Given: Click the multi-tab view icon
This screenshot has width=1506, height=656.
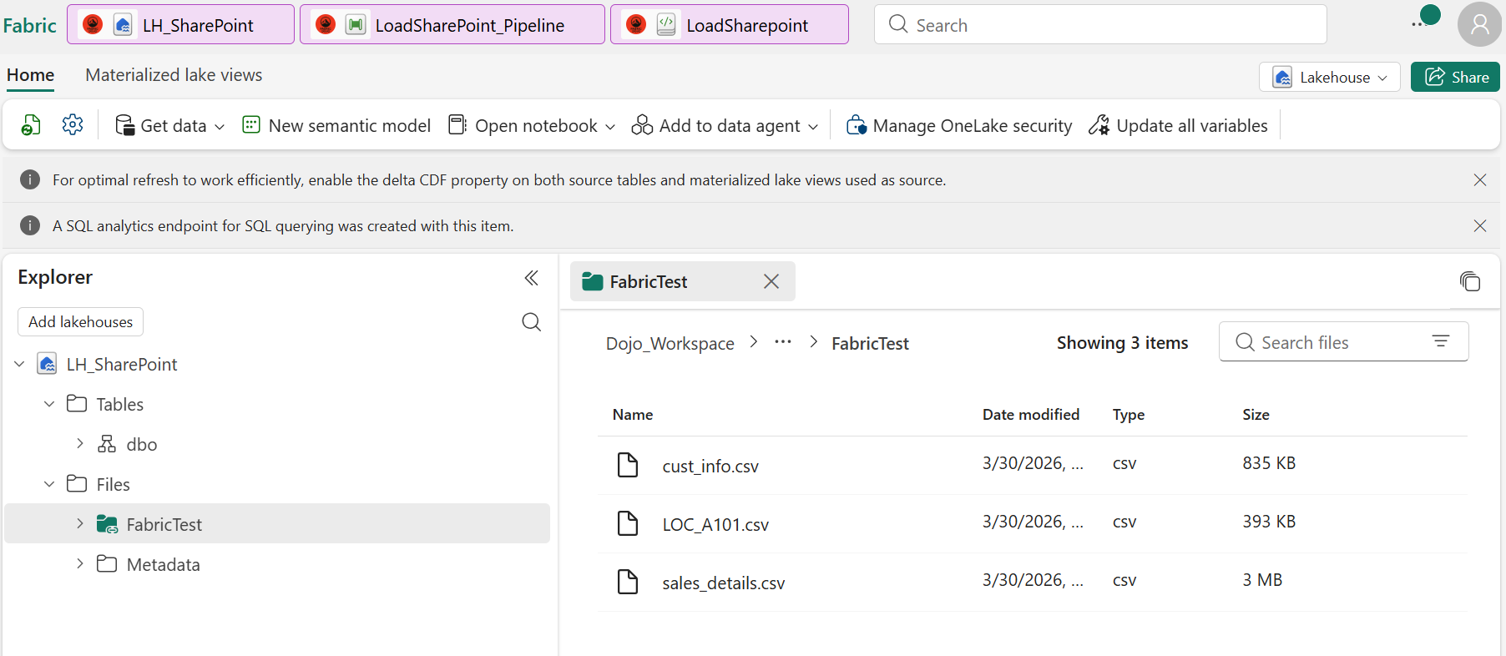Looking at the screenshot, I should 1470,281.
